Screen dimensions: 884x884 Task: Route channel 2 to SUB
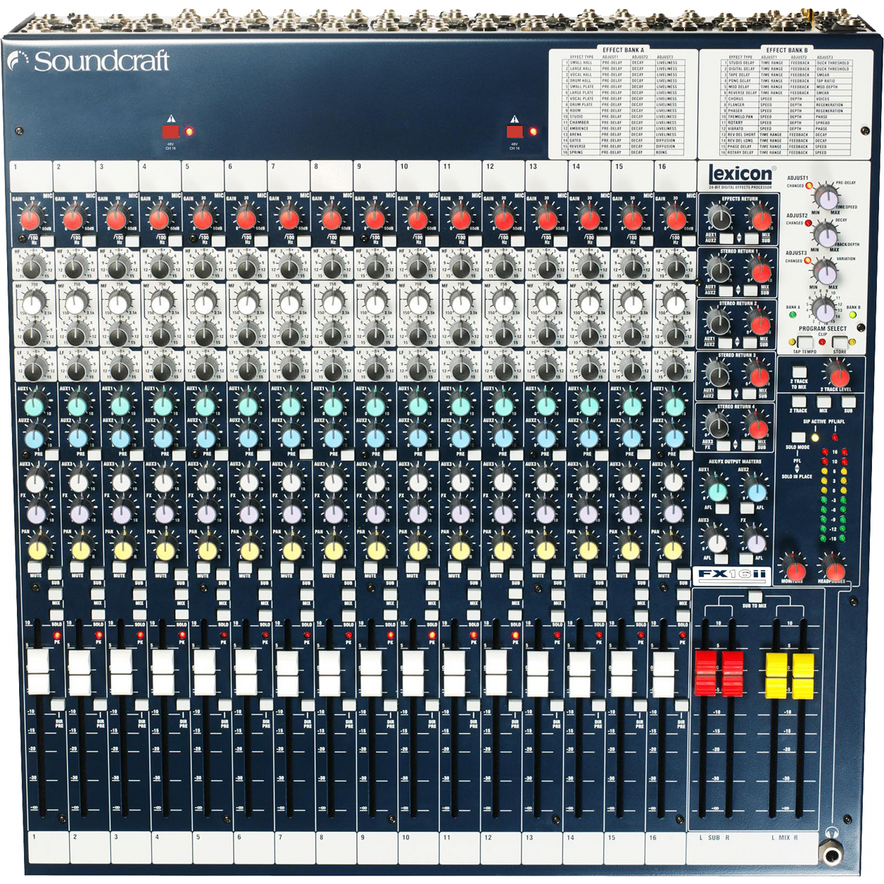(x=97, y=574)
